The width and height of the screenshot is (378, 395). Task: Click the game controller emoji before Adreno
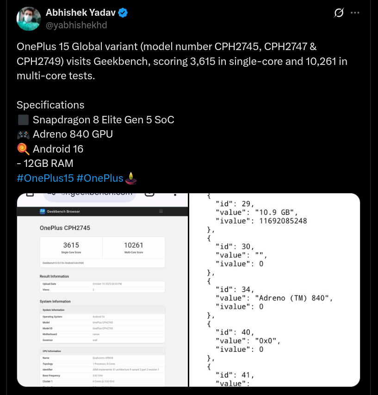click(x=23, y=134)
